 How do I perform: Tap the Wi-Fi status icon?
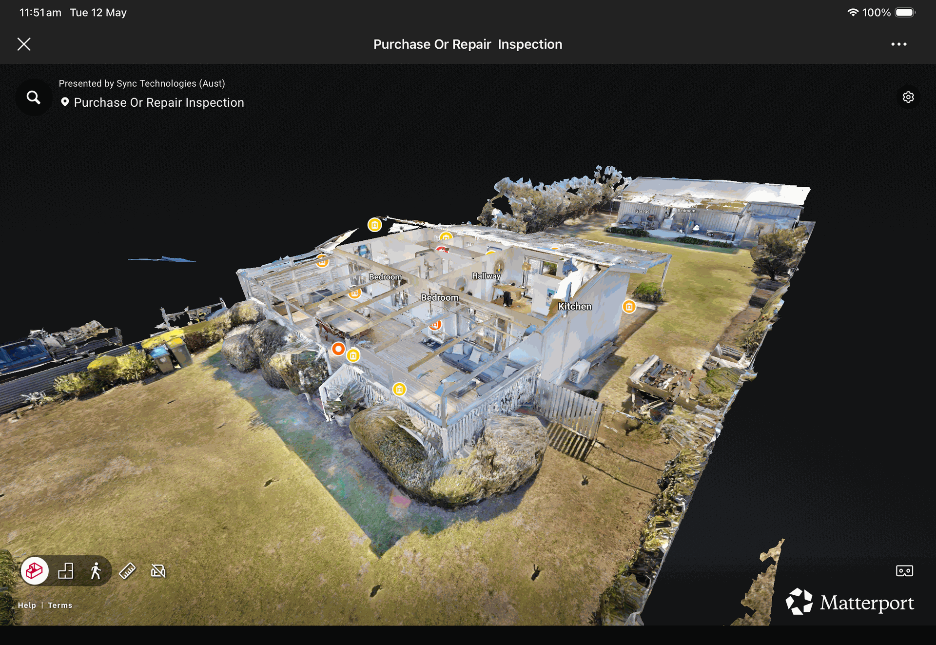click(x=853, y=12)
